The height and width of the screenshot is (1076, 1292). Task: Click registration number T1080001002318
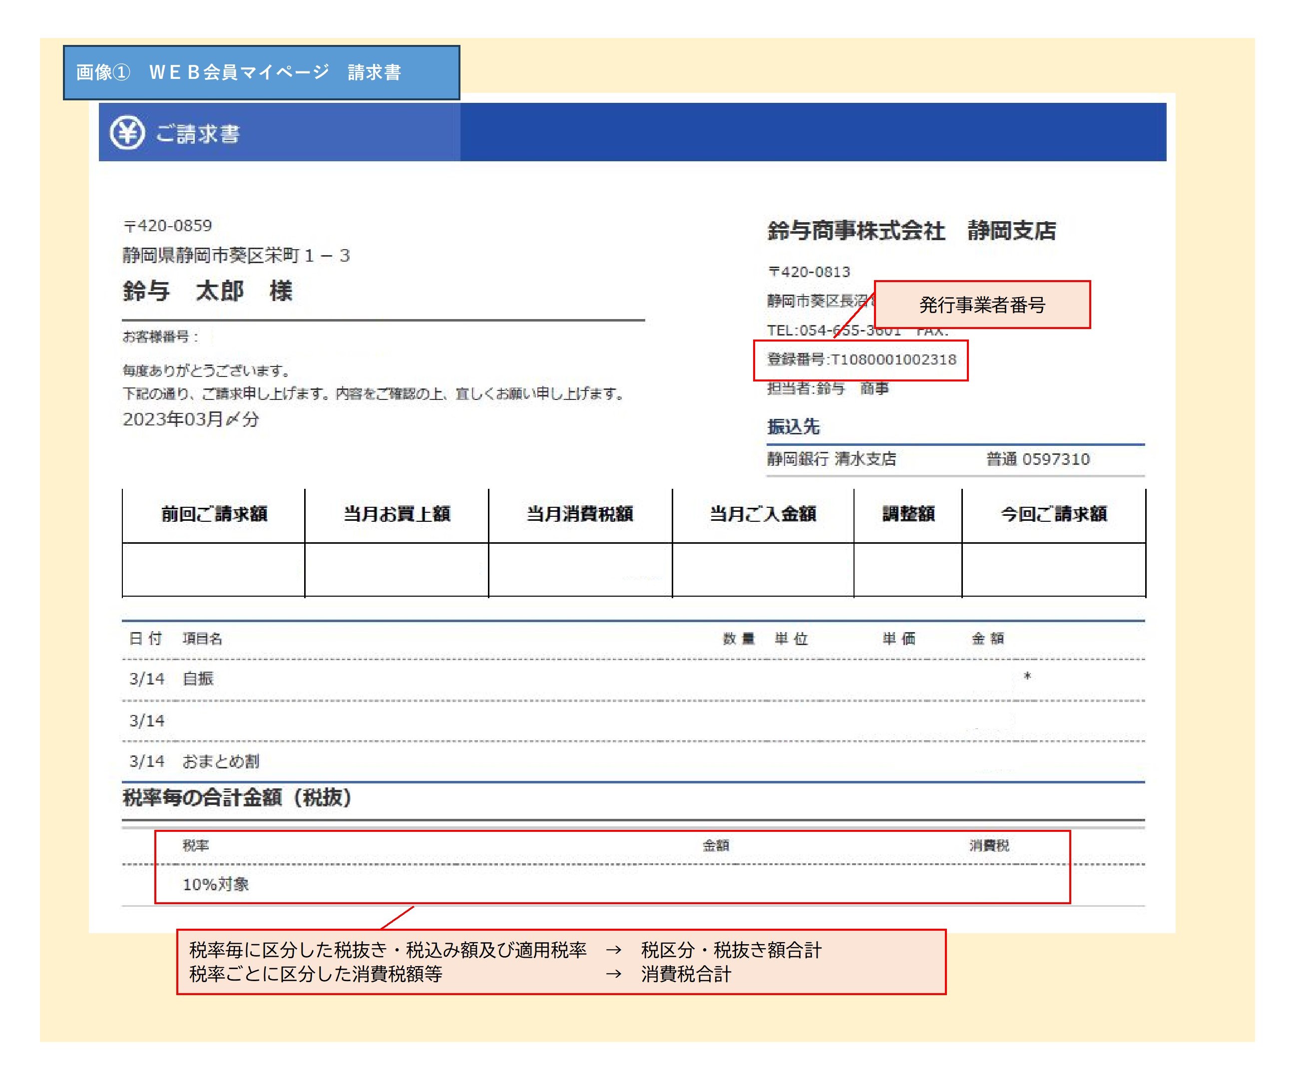[x=862, y=359]
